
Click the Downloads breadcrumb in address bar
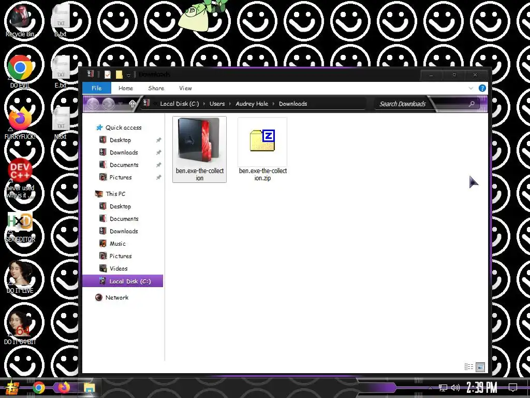(293, 104)
